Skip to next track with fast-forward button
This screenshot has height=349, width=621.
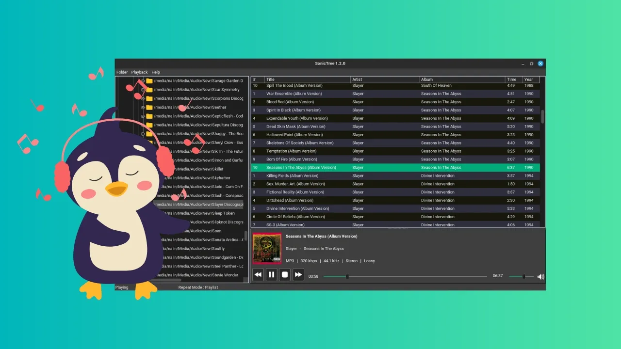click(x=298, y=274)
